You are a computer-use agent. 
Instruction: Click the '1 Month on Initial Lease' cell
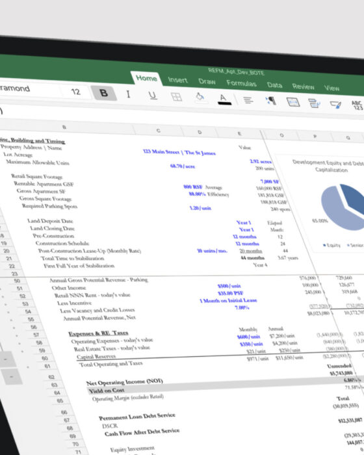click(x=228, y=300)
